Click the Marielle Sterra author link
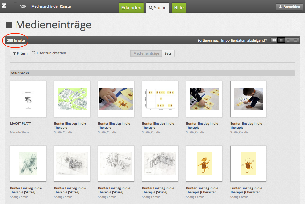Screen dimensions: 305x204 (x=20, y=132)
